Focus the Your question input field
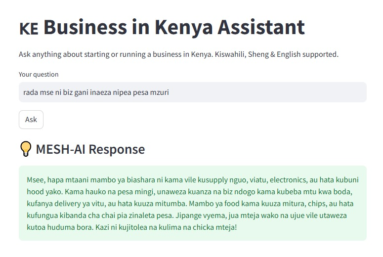 tap(192, 92)
